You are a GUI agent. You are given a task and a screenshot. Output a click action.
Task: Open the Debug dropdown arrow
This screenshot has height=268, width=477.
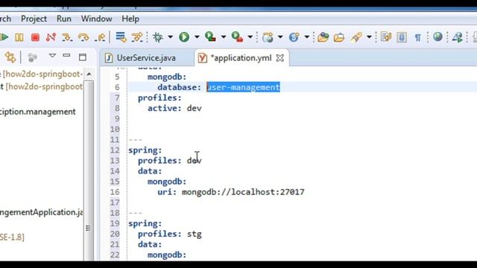[170, 37]
